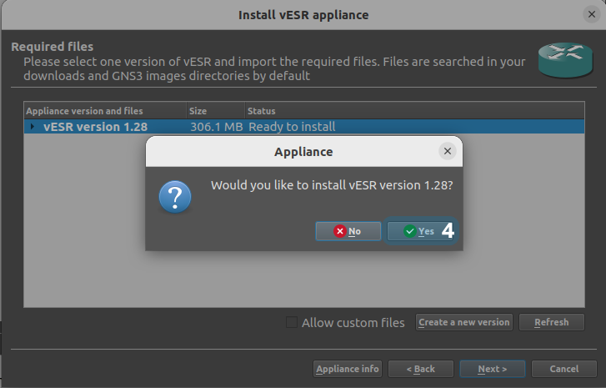Click the Size column header

[215, 110]
